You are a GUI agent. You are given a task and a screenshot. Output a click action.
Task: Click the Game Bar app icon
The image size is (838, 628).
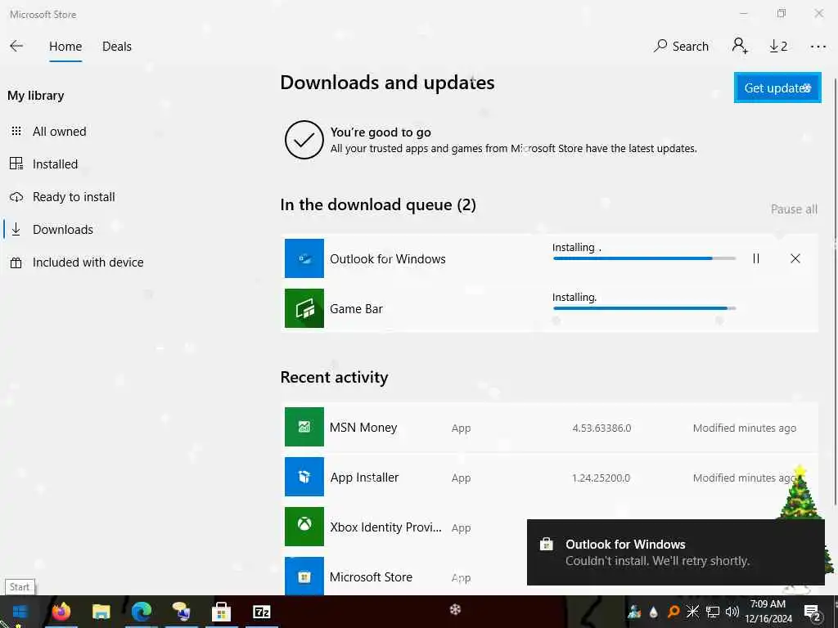click(x=304, y=308)
